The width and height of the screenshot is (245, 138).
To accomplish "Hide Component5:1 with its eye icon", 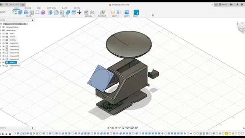I will pos(3,56).
